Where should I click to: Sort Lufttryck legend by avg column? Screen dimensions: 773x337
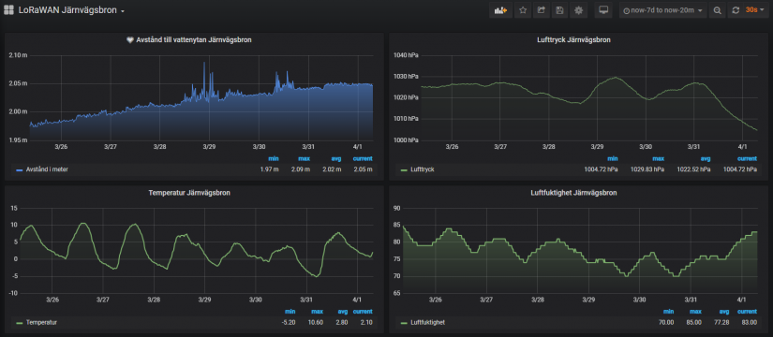point(706,158)
